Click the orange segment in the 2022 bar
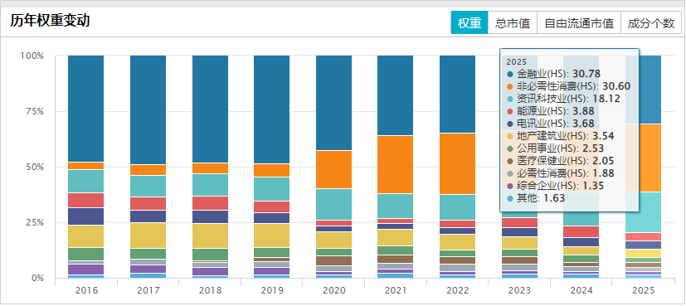The width and height of the screenshot is (686, 306). [457, 164]
